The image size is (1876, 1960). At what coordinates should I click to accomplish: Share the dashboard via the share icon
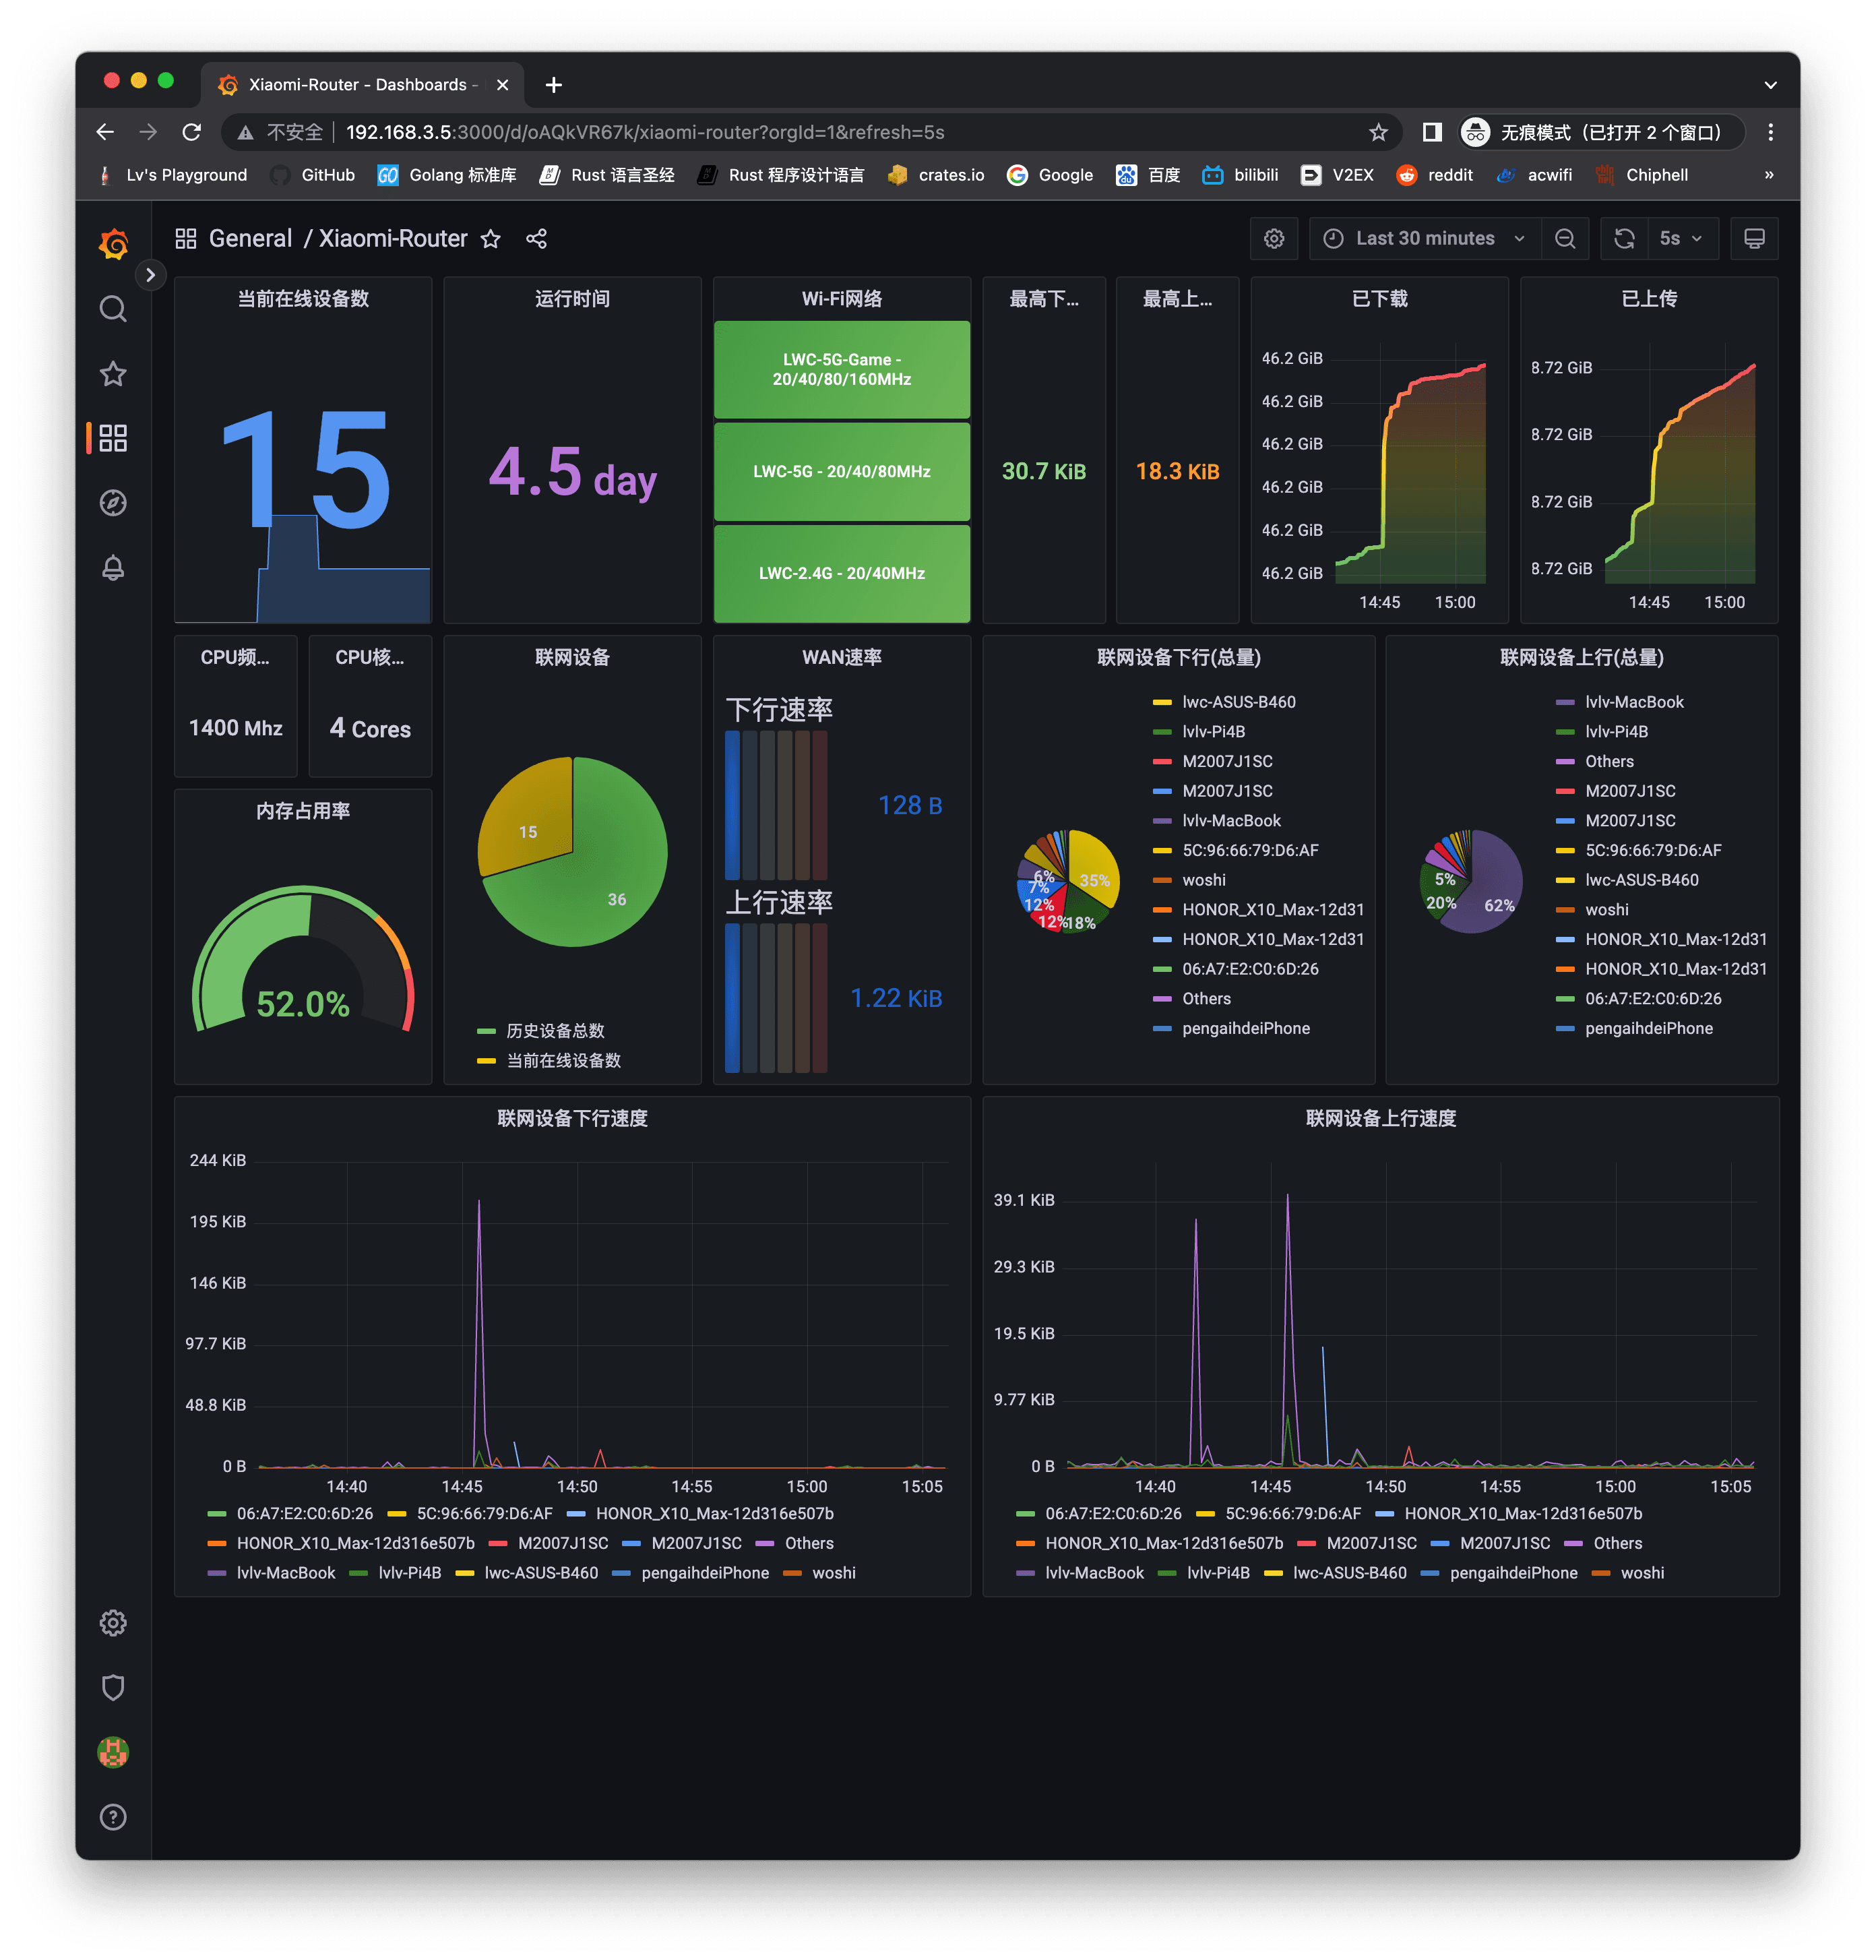pos(536,239)
